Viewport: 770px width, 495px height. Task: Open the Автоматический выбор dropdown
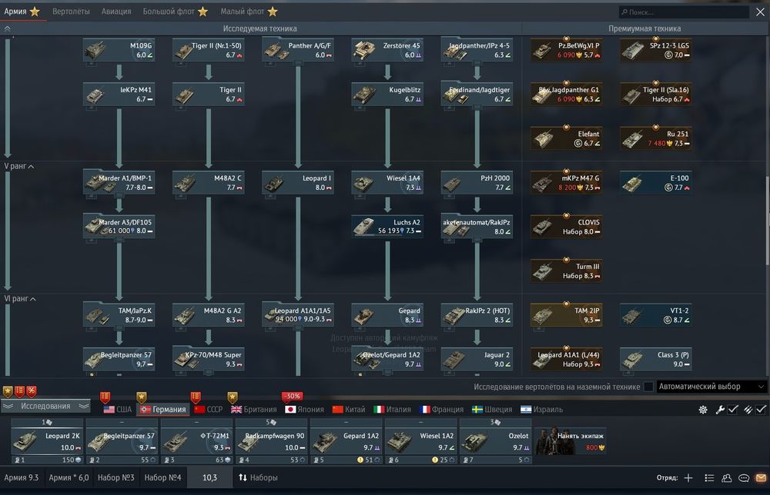(711, 387)
